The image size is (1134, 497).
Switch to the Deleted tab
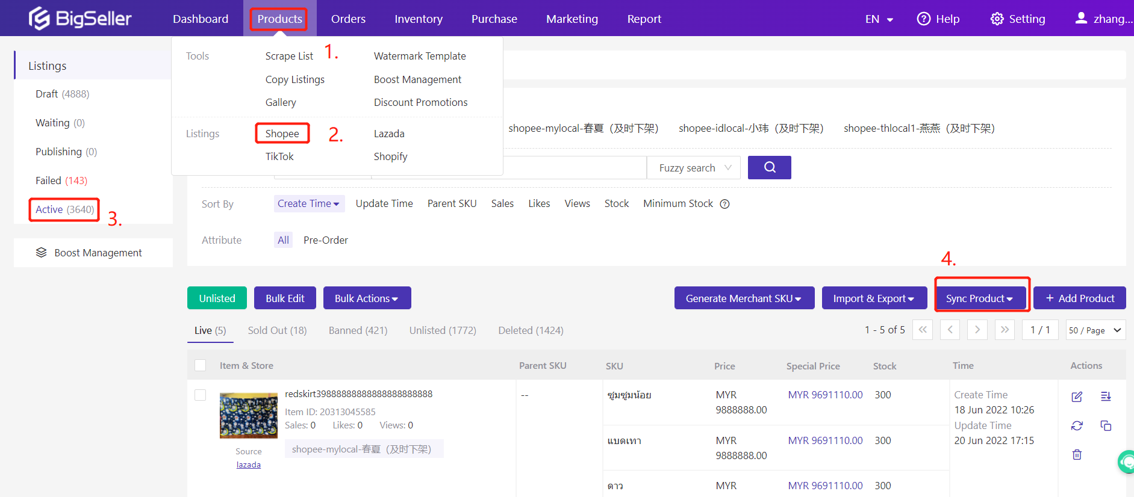[531, 330]
